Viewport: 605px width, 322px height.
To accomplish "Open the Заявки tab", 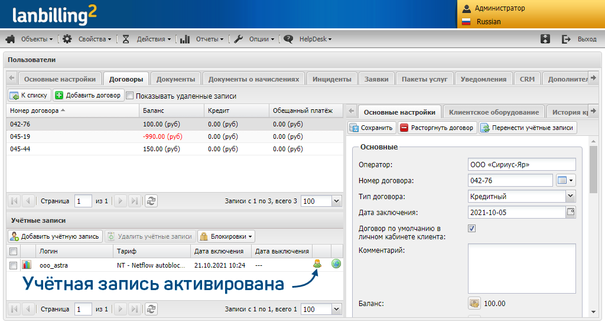I will point(376,79).
